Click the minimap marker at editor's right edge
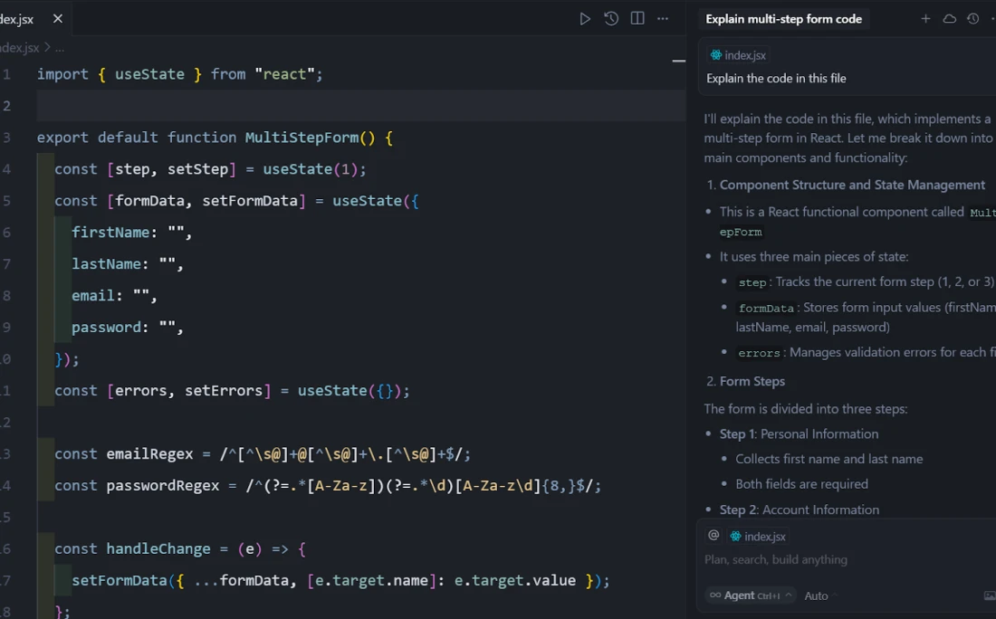Viewport: 996px width, 619px height. (678, 62)
